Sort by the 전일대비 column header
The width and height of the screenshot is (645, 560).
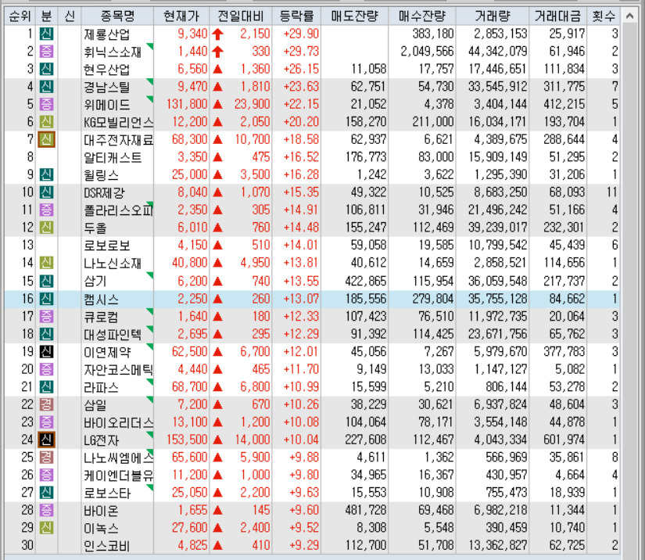[241, 16]
